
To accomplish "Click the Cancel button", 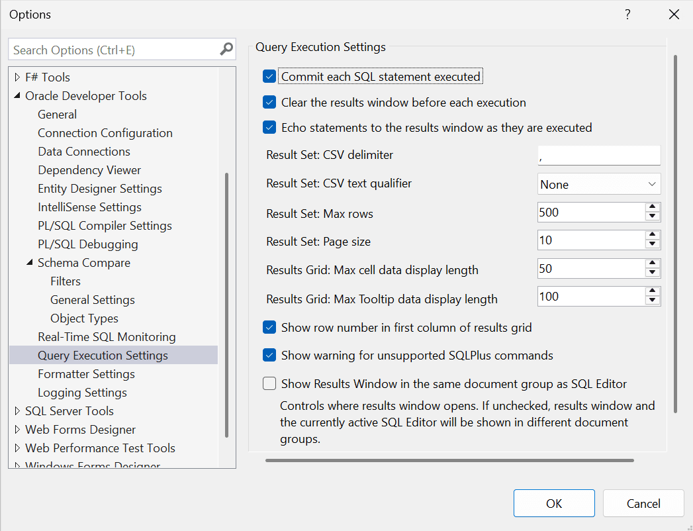I will click(x=643, y=503).
